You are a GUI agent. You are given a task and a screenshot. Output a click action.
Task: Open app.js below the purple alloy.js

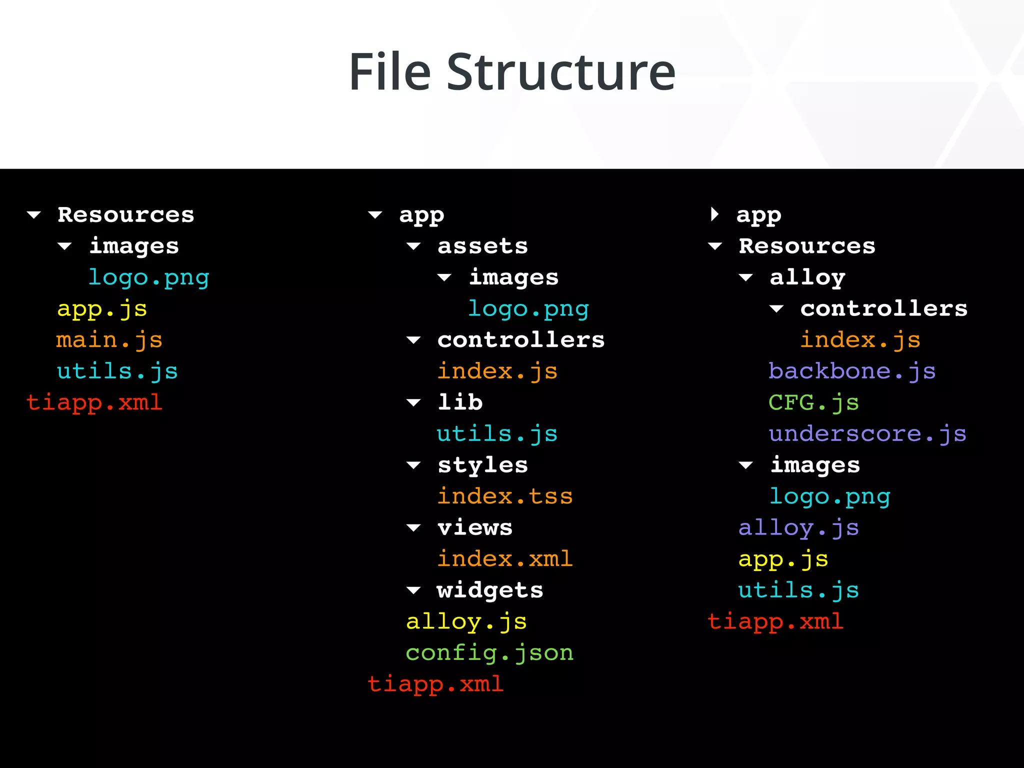[x=783, y=559]
